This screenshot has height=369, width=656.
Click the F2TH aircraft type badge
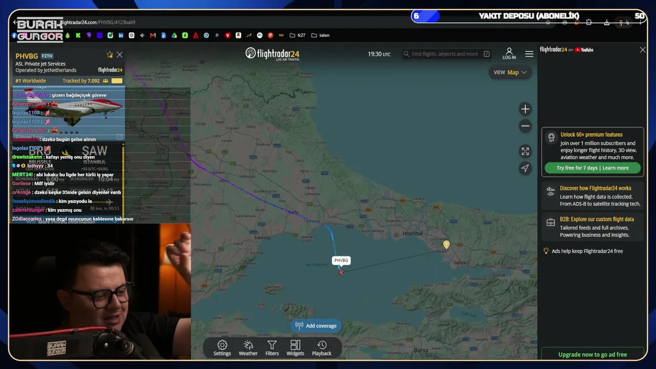(x=47, y=56)
